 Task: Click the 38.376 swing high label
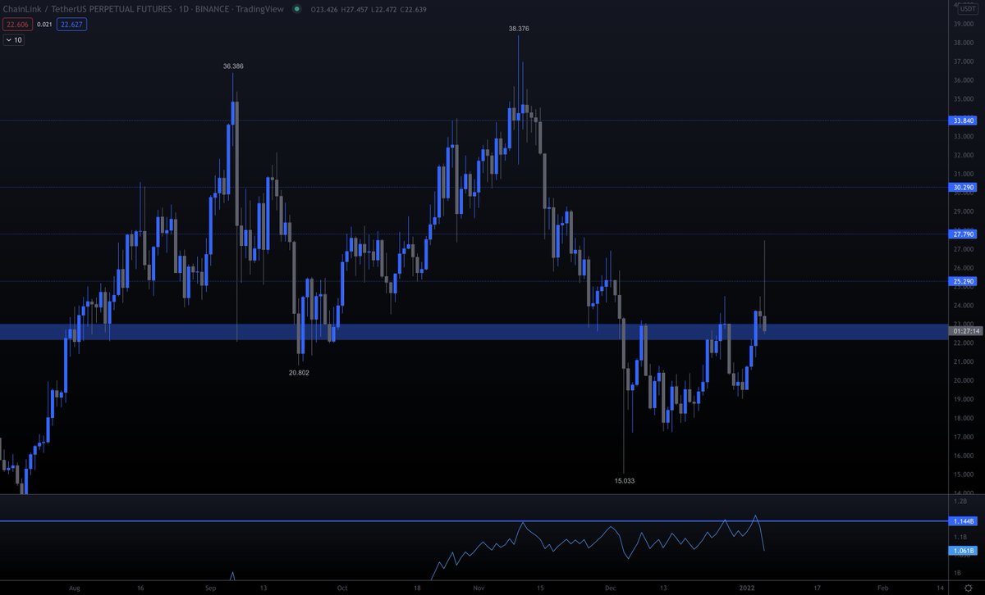[517, 28]
